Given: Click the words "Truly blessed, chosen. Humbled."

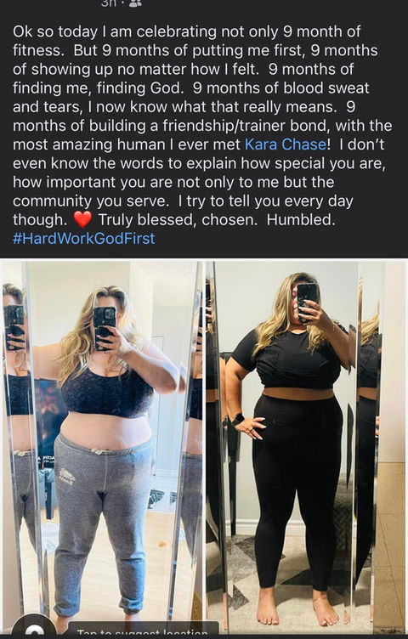Looking at the screenshot, I should click(217, 219).
